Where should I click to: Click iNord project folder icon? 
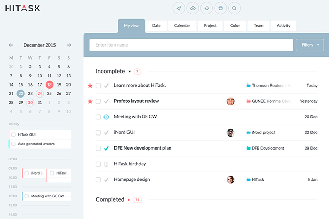tap(248, 132)
